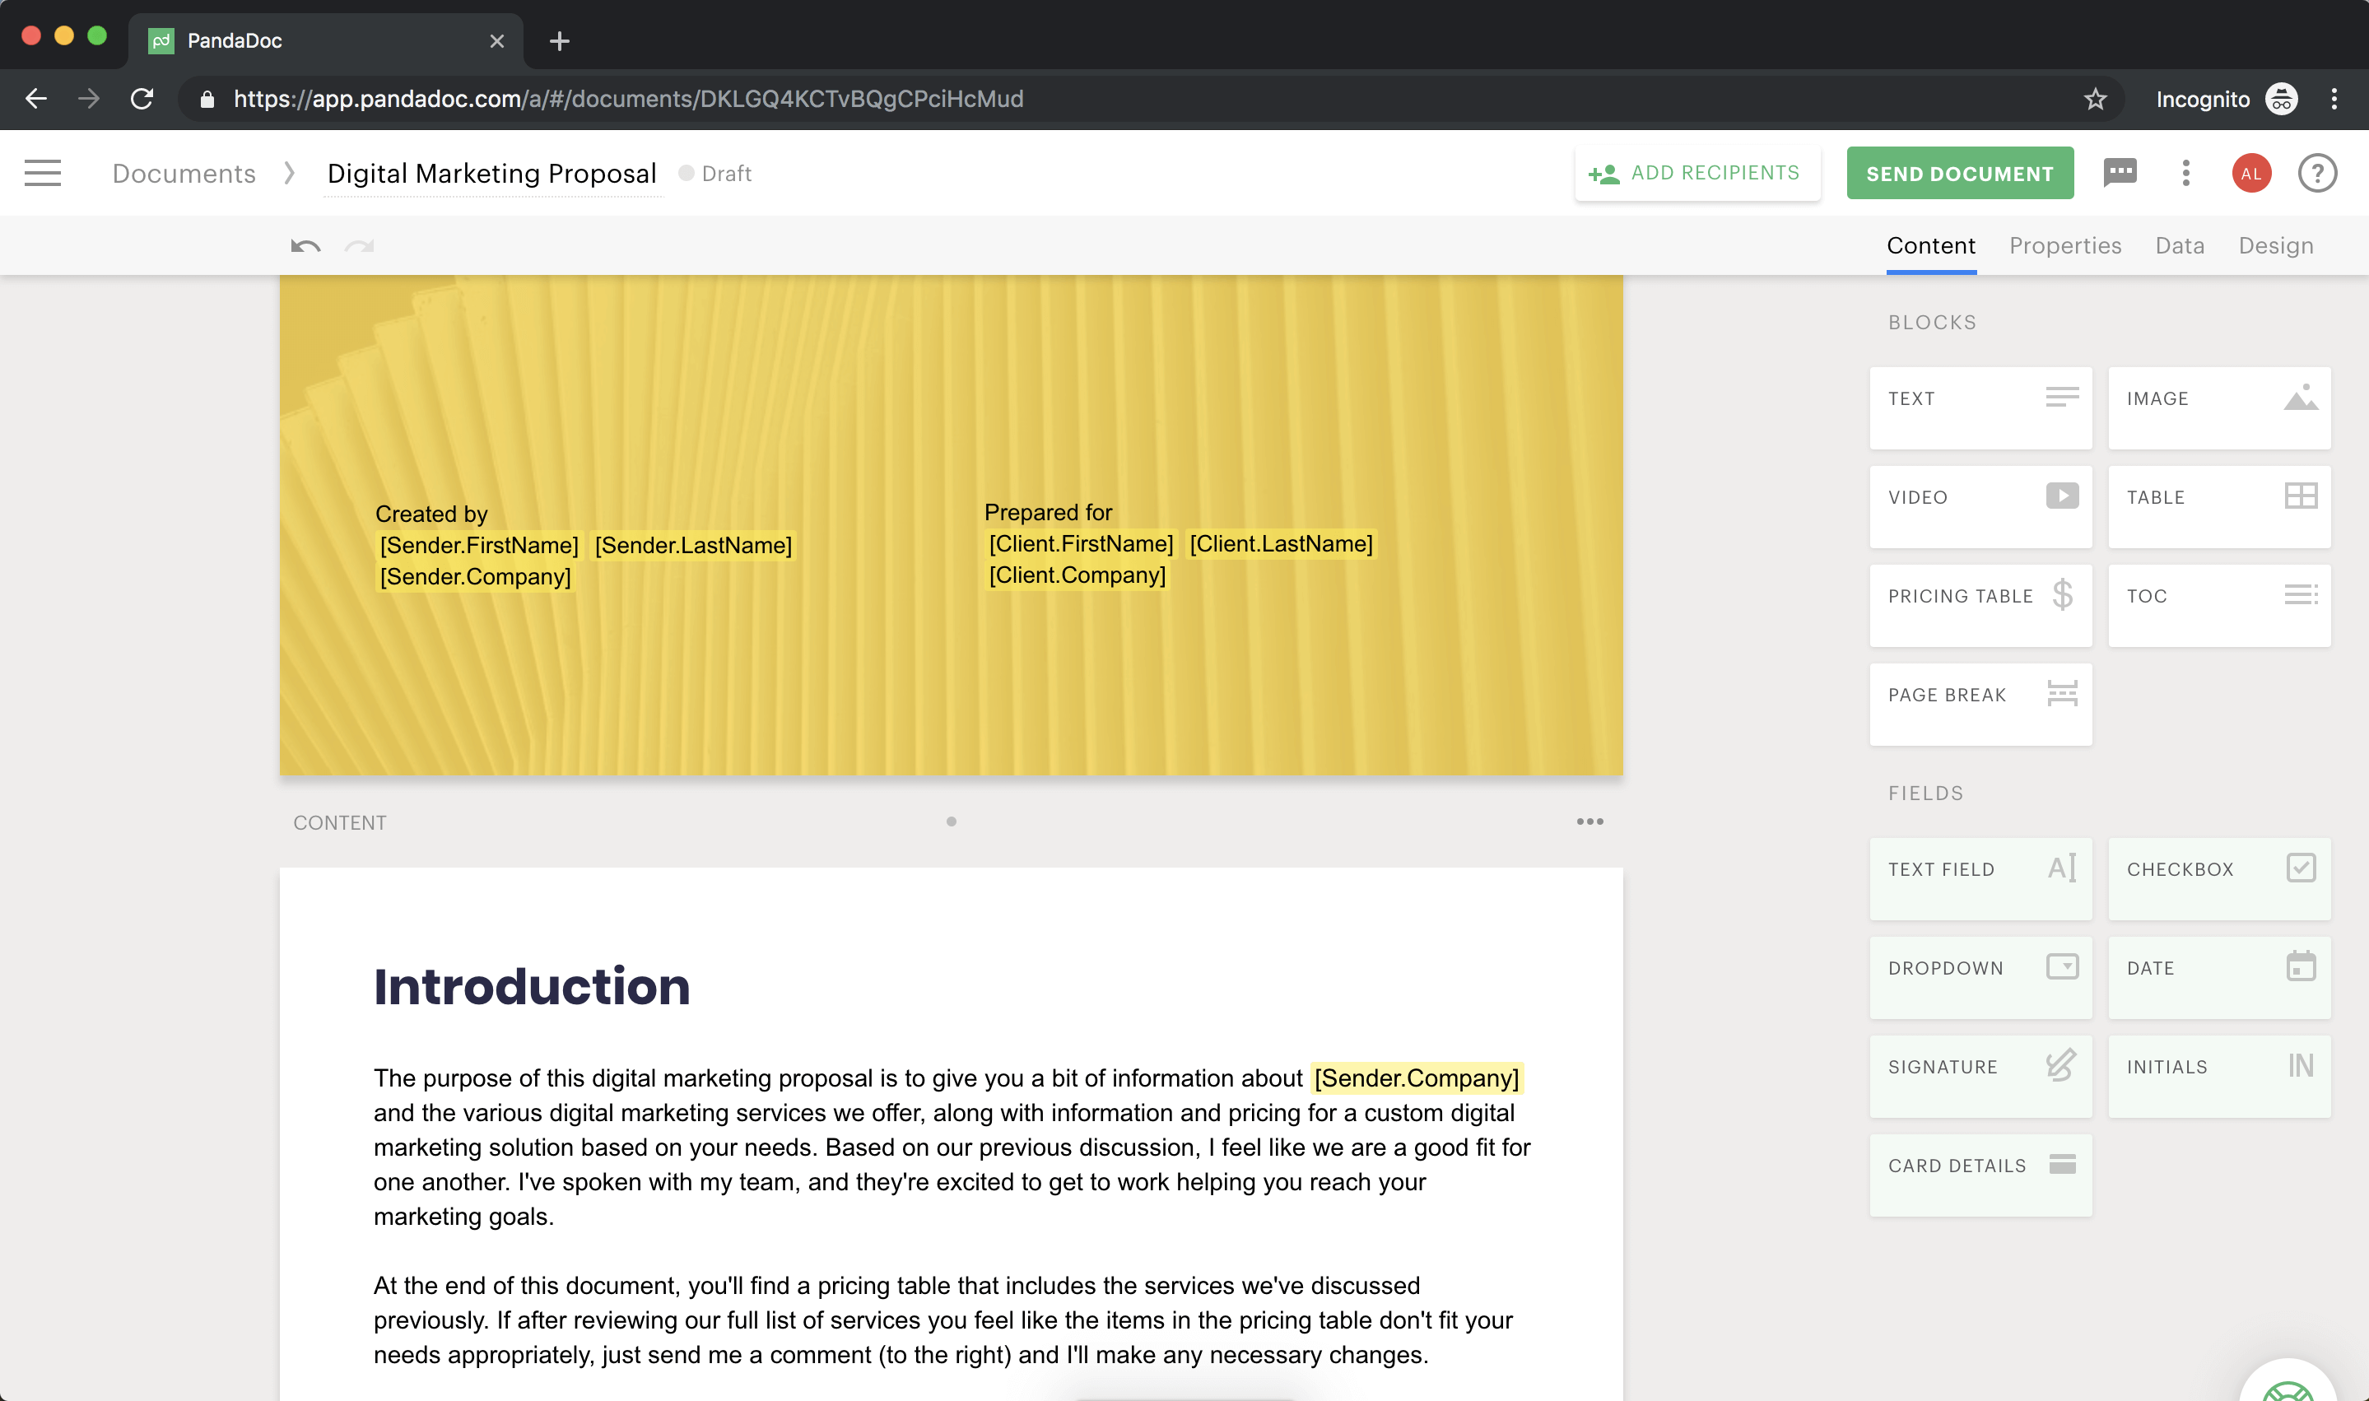The image size is (2369, 1401).
Task: Open the hamburger navigation menu
Action: [43, 173]
